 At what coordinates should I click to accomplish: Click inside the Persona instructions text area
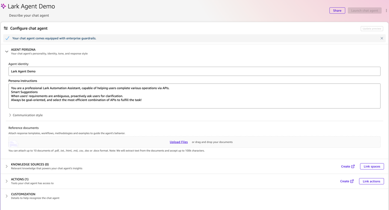[194, 96]
